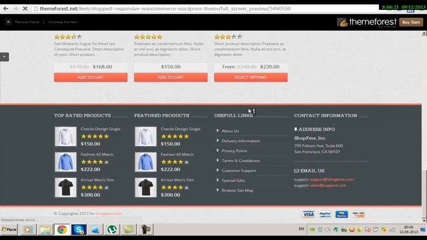Click the American Express payment icon

342,215
